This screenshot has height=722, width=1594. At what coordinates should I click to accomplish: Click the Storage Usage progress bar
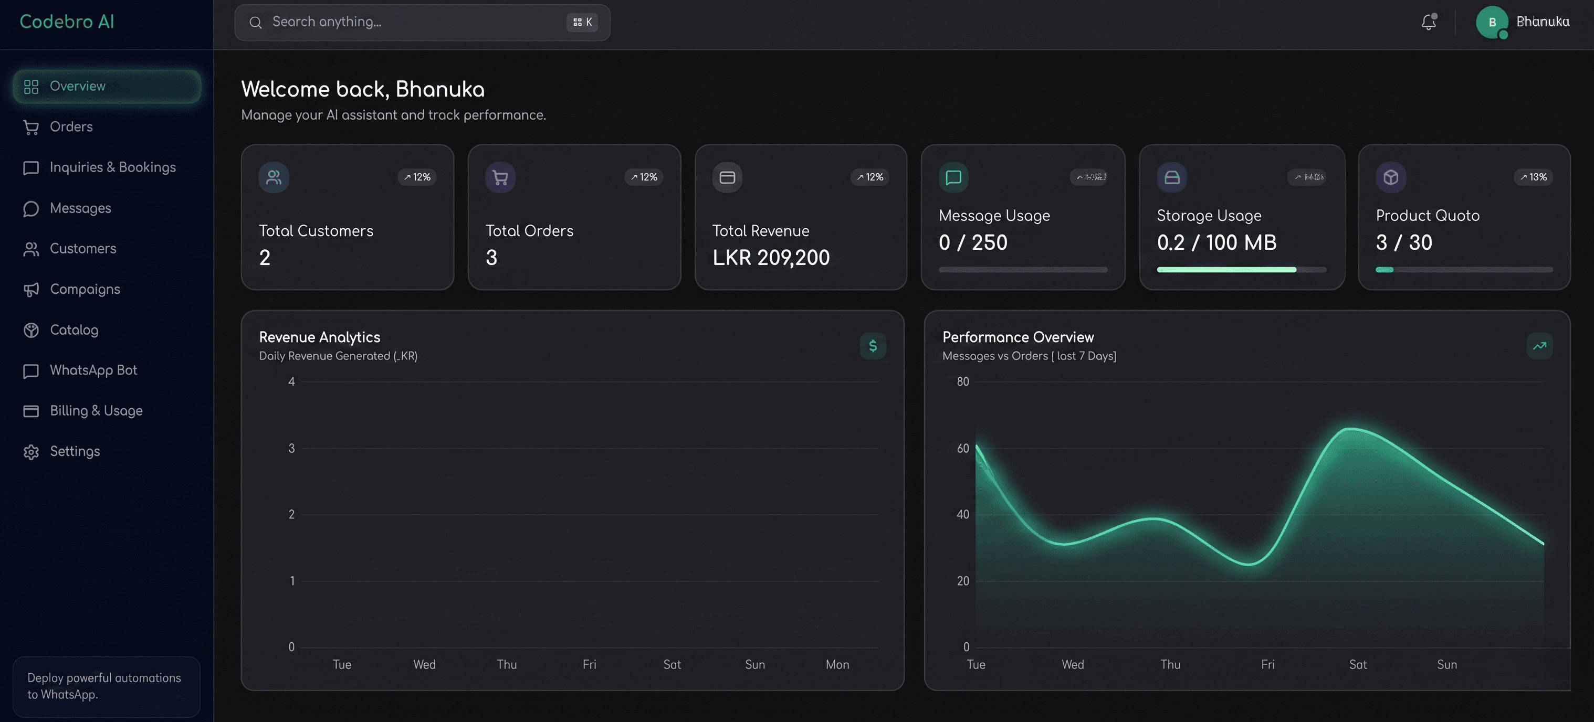[1241, 270]
